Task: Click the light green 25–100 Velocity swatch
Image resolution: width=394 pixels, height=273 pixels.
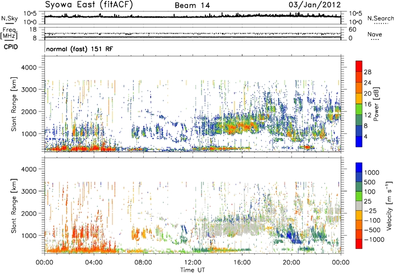Action: tap(359, 196)
